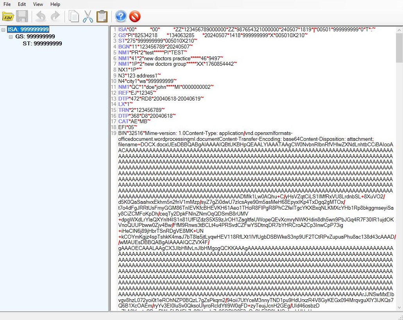Image resolution: width=403 pixels, height=320 pixels.
Task: Click the LX*1 segment line
Action: pyautogui.click(x=125, y=104)
